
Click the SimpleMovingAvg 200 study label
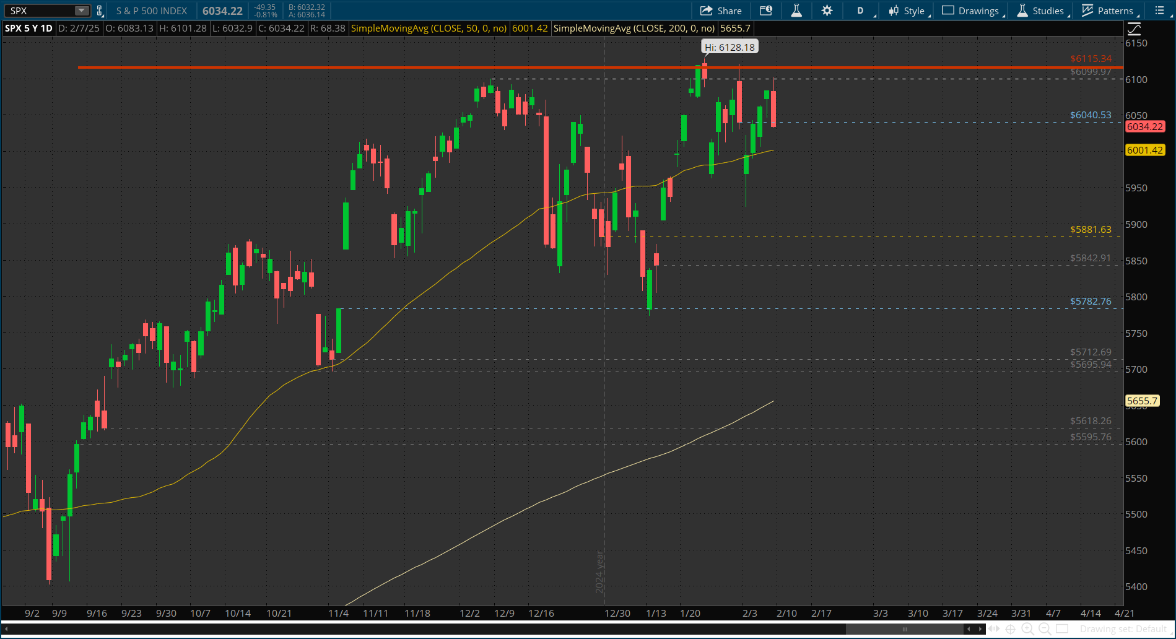click(634, 28)
